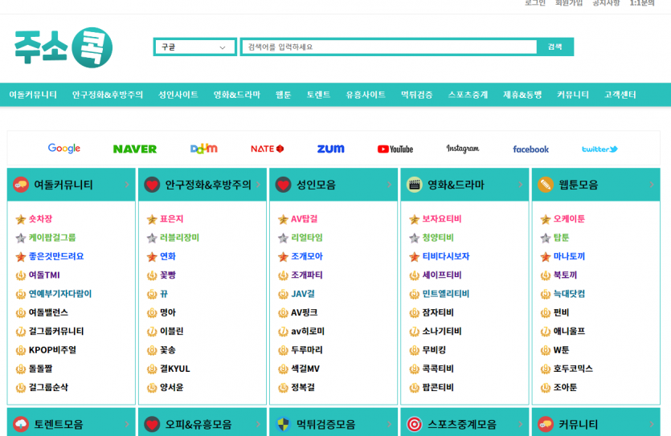Open the KPOP비주얼 link
The height and width of the screenshot is (436, 671).
52,350
